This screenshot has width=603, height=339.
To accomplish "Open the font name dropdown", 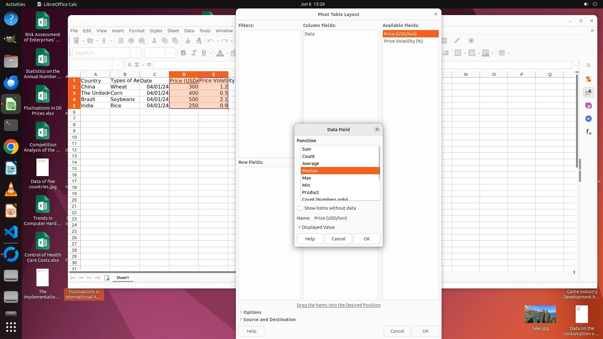I will click(x=136, y=53).
